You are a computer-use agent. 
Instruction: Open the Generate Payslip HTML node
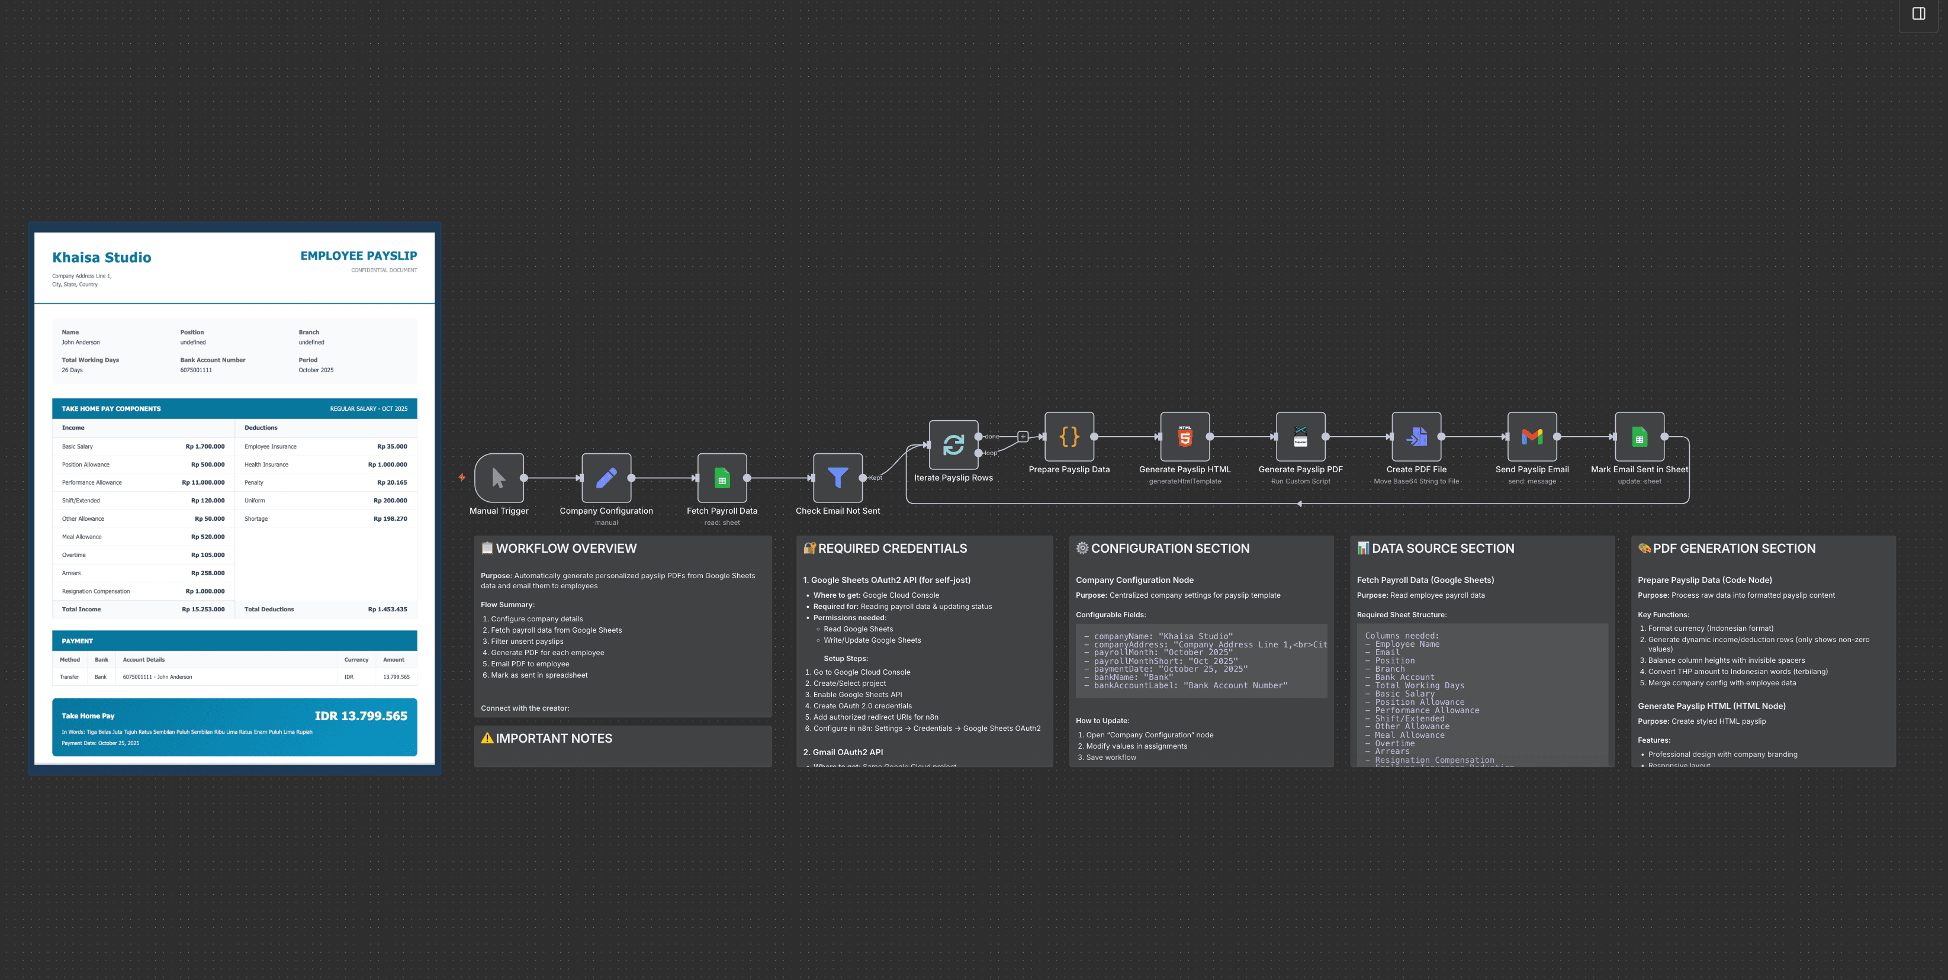[x=1184, y=437]
